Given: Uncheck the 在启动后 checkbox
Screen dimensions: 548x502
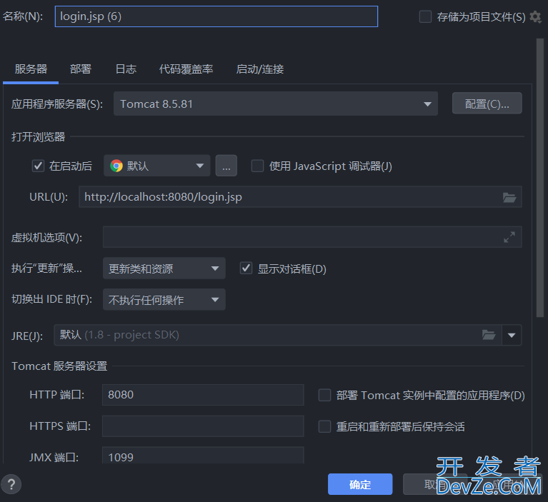Looking at the screenshot, I should [38, 166].
